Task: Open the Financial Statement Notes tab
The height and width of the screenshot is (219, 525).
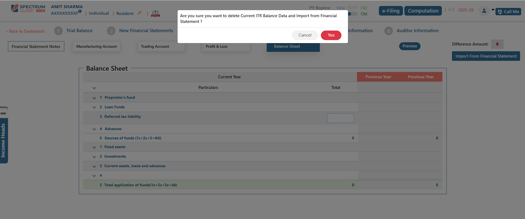Action: [x=36, y=46]
